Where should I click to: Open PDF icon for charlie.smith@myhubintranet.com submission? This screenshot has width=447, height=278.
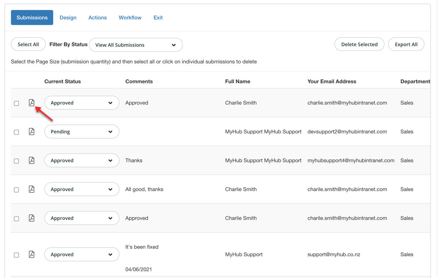tap(32, 103)
